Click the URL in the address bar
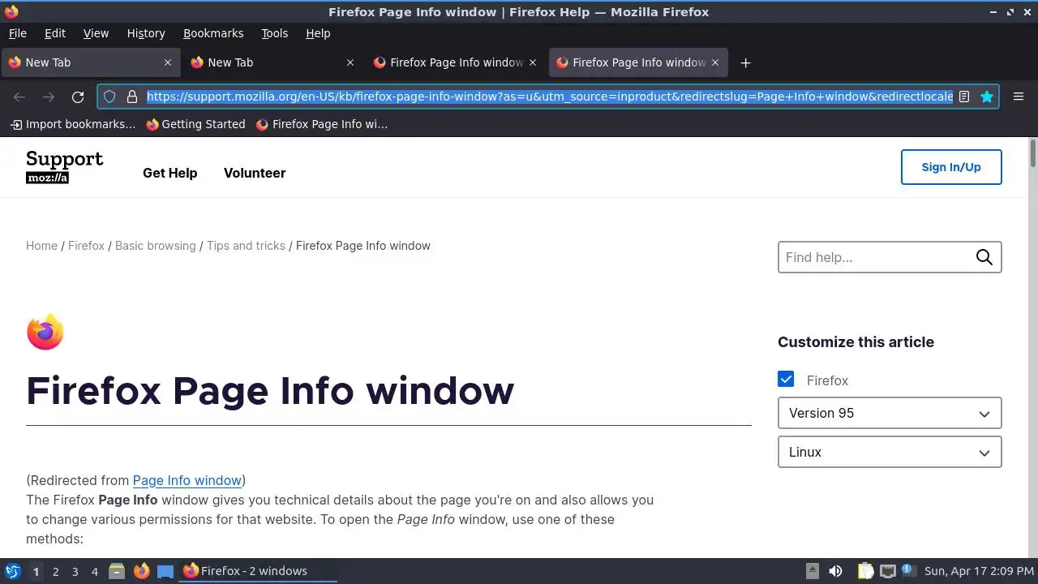Screen dimensions: 1038x584 click(x=550, y=97)
